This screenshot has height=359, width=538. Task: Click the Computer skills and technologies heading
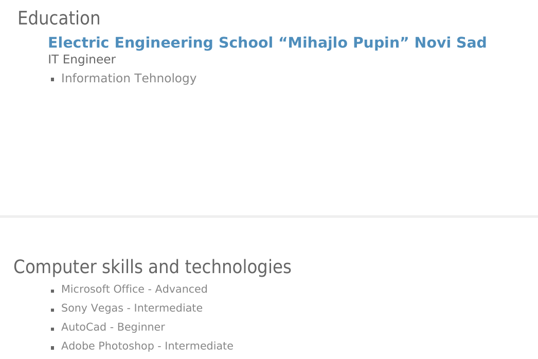point(152,267)
